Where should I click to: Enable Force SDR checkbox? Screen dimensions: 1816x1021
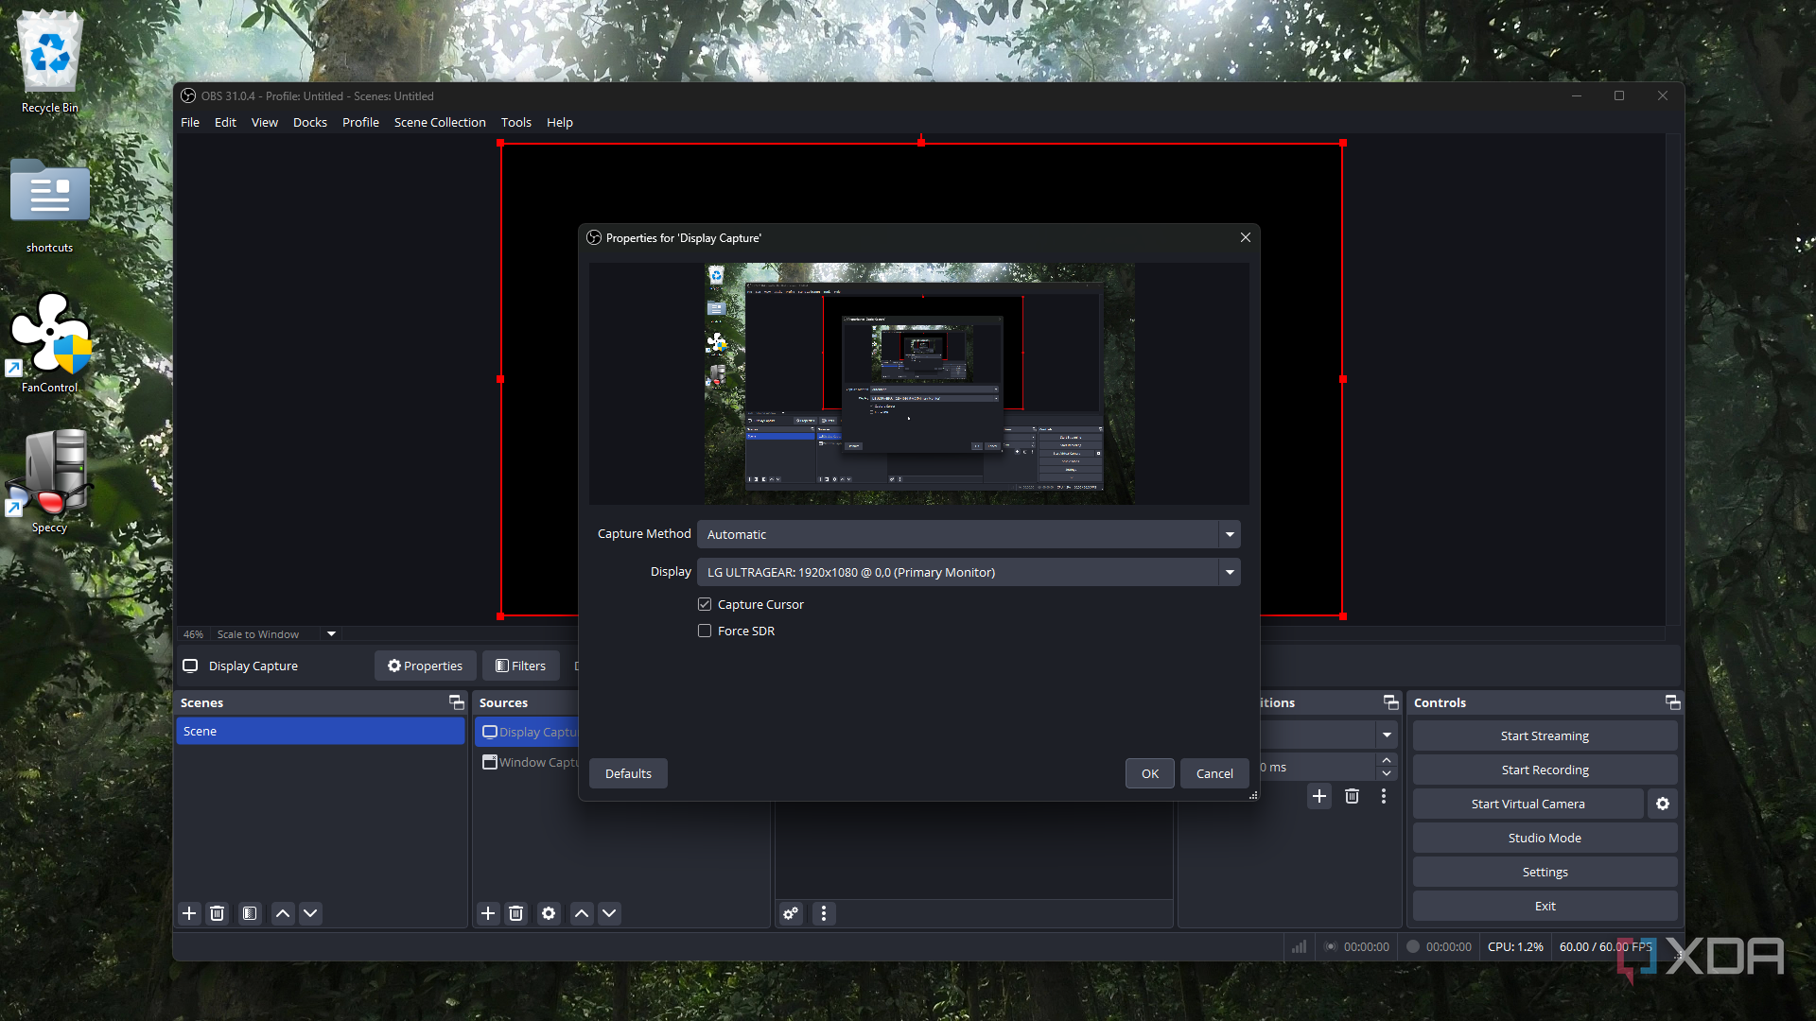(x=705, y=631)
